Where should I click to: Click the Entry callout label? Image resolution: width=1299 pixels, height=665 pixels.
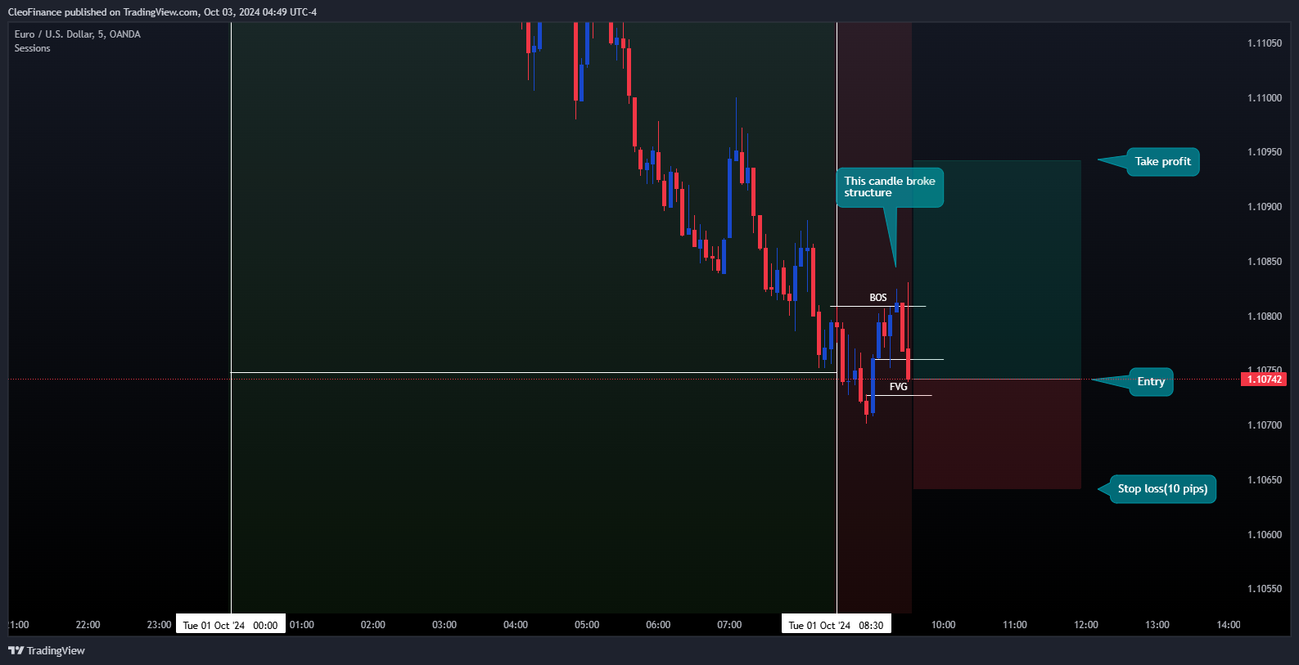(1151, 382)
